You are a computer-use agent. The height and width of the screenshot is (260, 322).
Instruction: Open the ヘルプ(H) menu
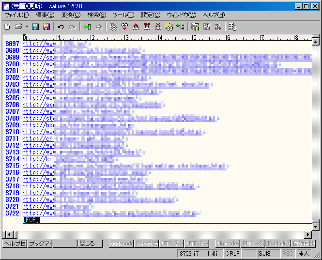tap(214, 15)
